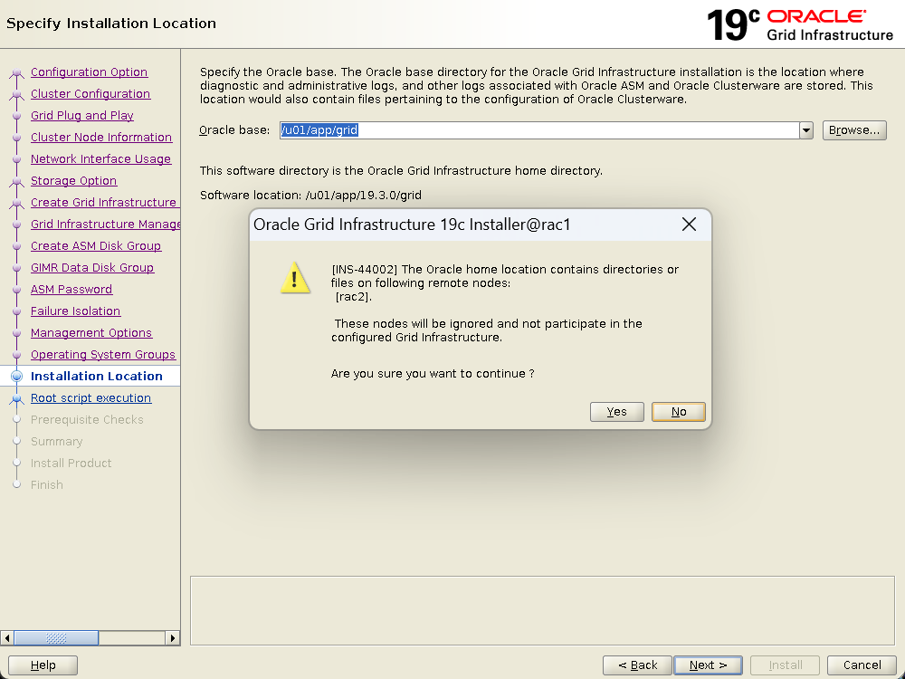Open the ASM Password step
The image size is (905, 679).
[71, 290]
